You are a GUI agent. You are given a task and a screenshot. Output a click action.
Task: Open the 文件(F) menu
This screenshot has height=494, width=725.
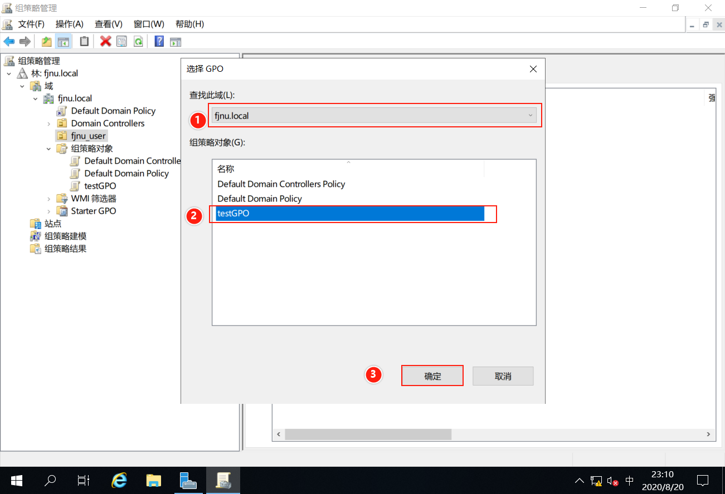[x=31, y=24]
